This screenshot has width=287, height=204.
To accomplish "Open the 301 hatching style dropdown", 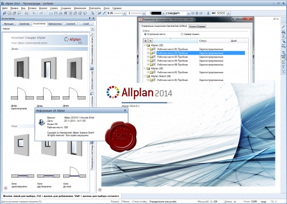I will tap(228, 13).
